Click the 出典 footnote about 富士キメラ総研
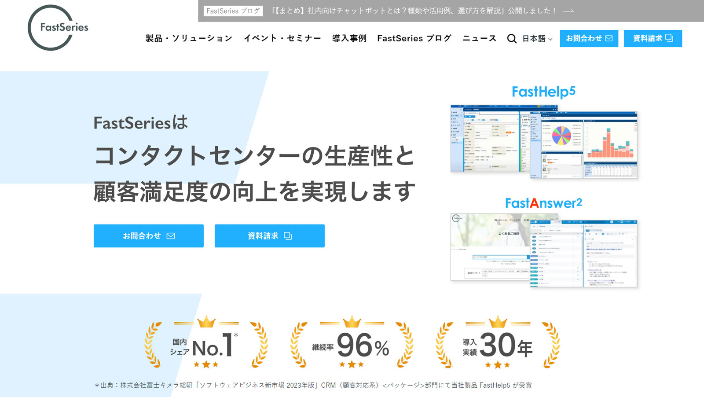Viewport: 704px width, 397px height. pos(313,385)
